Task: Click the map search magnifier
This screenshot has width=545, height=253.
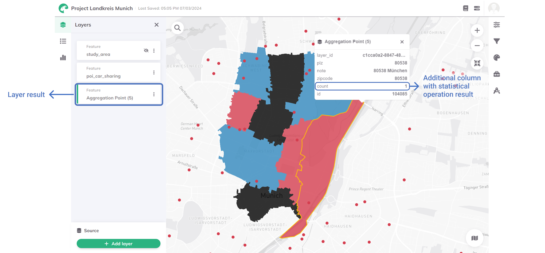Action: (x=177, y=28)
